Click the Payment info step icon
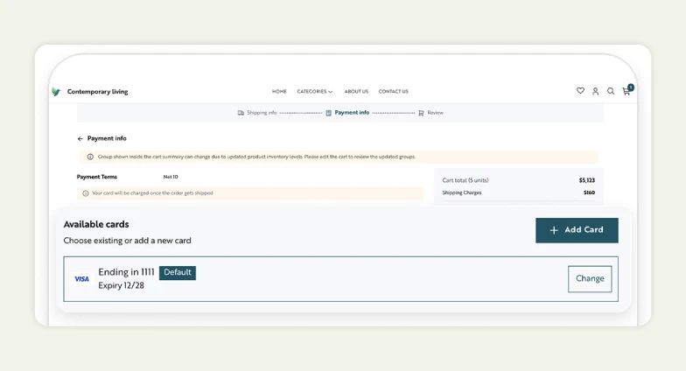 coord(329,113)
